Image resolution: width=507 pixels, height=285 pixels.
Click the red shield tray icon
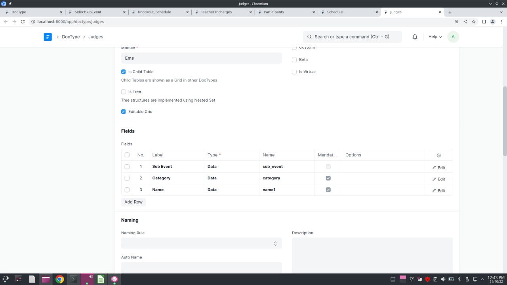click(x=427, y=279)
